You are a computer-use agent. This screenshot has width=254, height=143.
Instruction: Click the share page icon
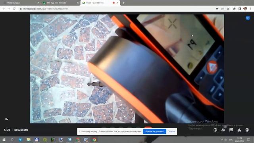223,9
